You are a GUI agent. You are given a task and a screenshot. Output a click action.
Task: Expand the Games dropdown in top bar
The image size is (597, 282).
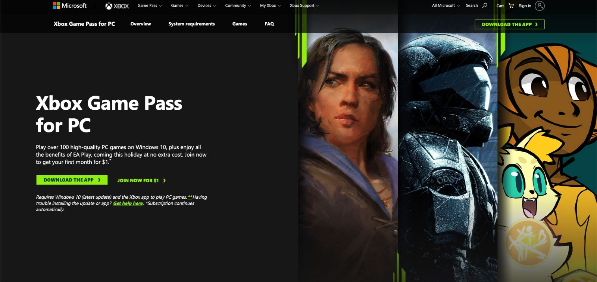point(179,6)
